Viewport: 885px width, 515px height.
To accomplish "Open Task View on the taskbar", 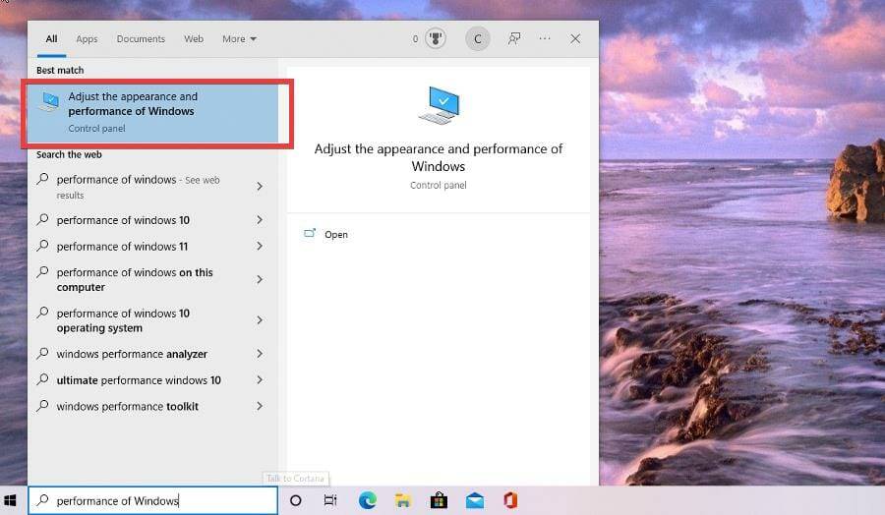I will (x=330, y=500).
